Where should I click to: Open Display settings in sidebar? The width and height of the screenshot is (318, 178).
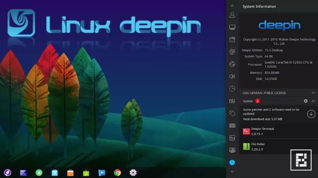pyautogui.click(x=232, y=27)
